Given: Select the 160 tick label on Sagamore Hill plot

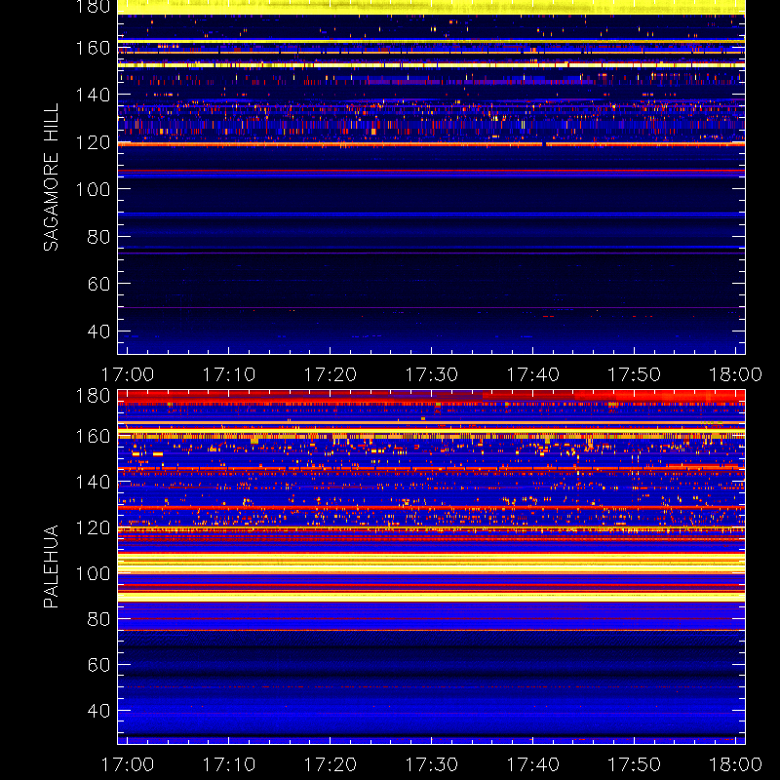Looking at the screenshot, I should coord(93,48).
